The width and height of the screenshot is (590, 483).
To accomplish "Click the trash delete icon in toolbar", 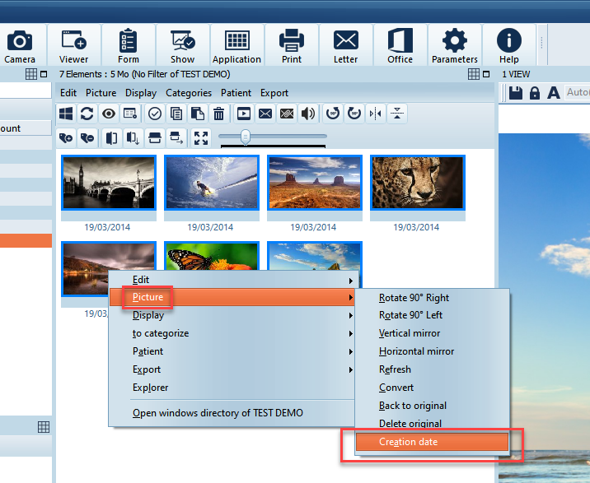I will click(219, 114).
